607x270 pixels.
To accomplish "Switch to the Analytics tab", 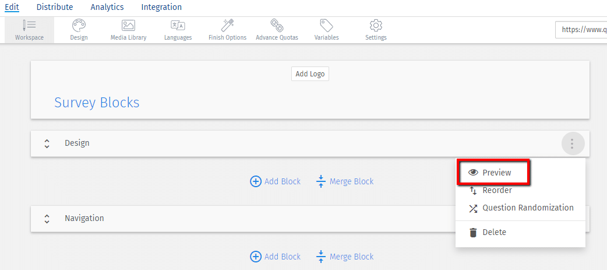I will tap(107, 7).
